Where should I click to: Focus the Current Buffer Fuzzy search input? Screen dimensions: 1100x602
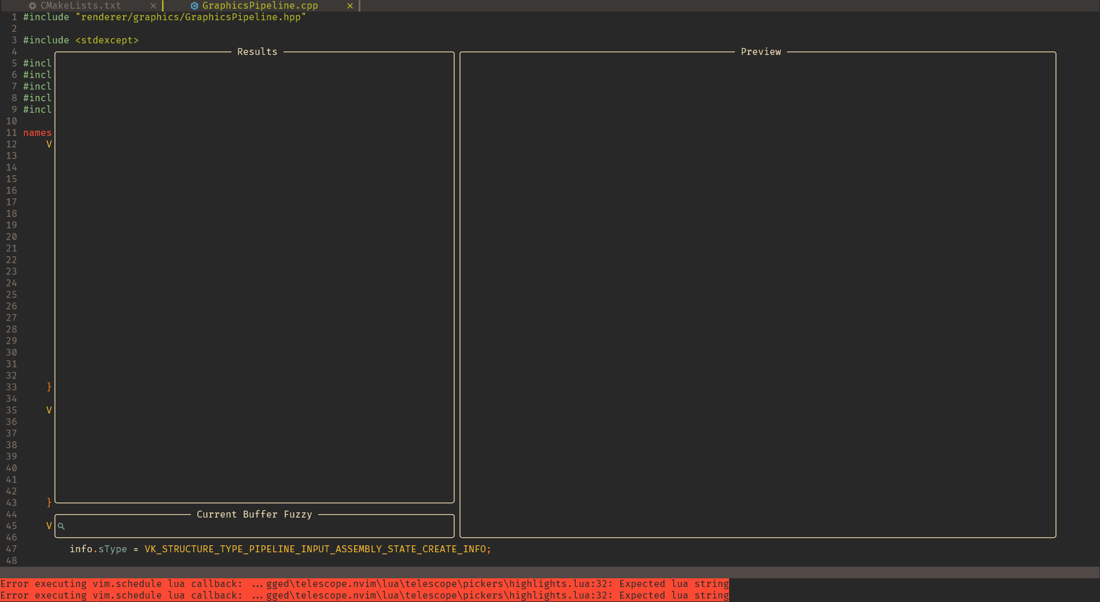[x=255, y=526]
